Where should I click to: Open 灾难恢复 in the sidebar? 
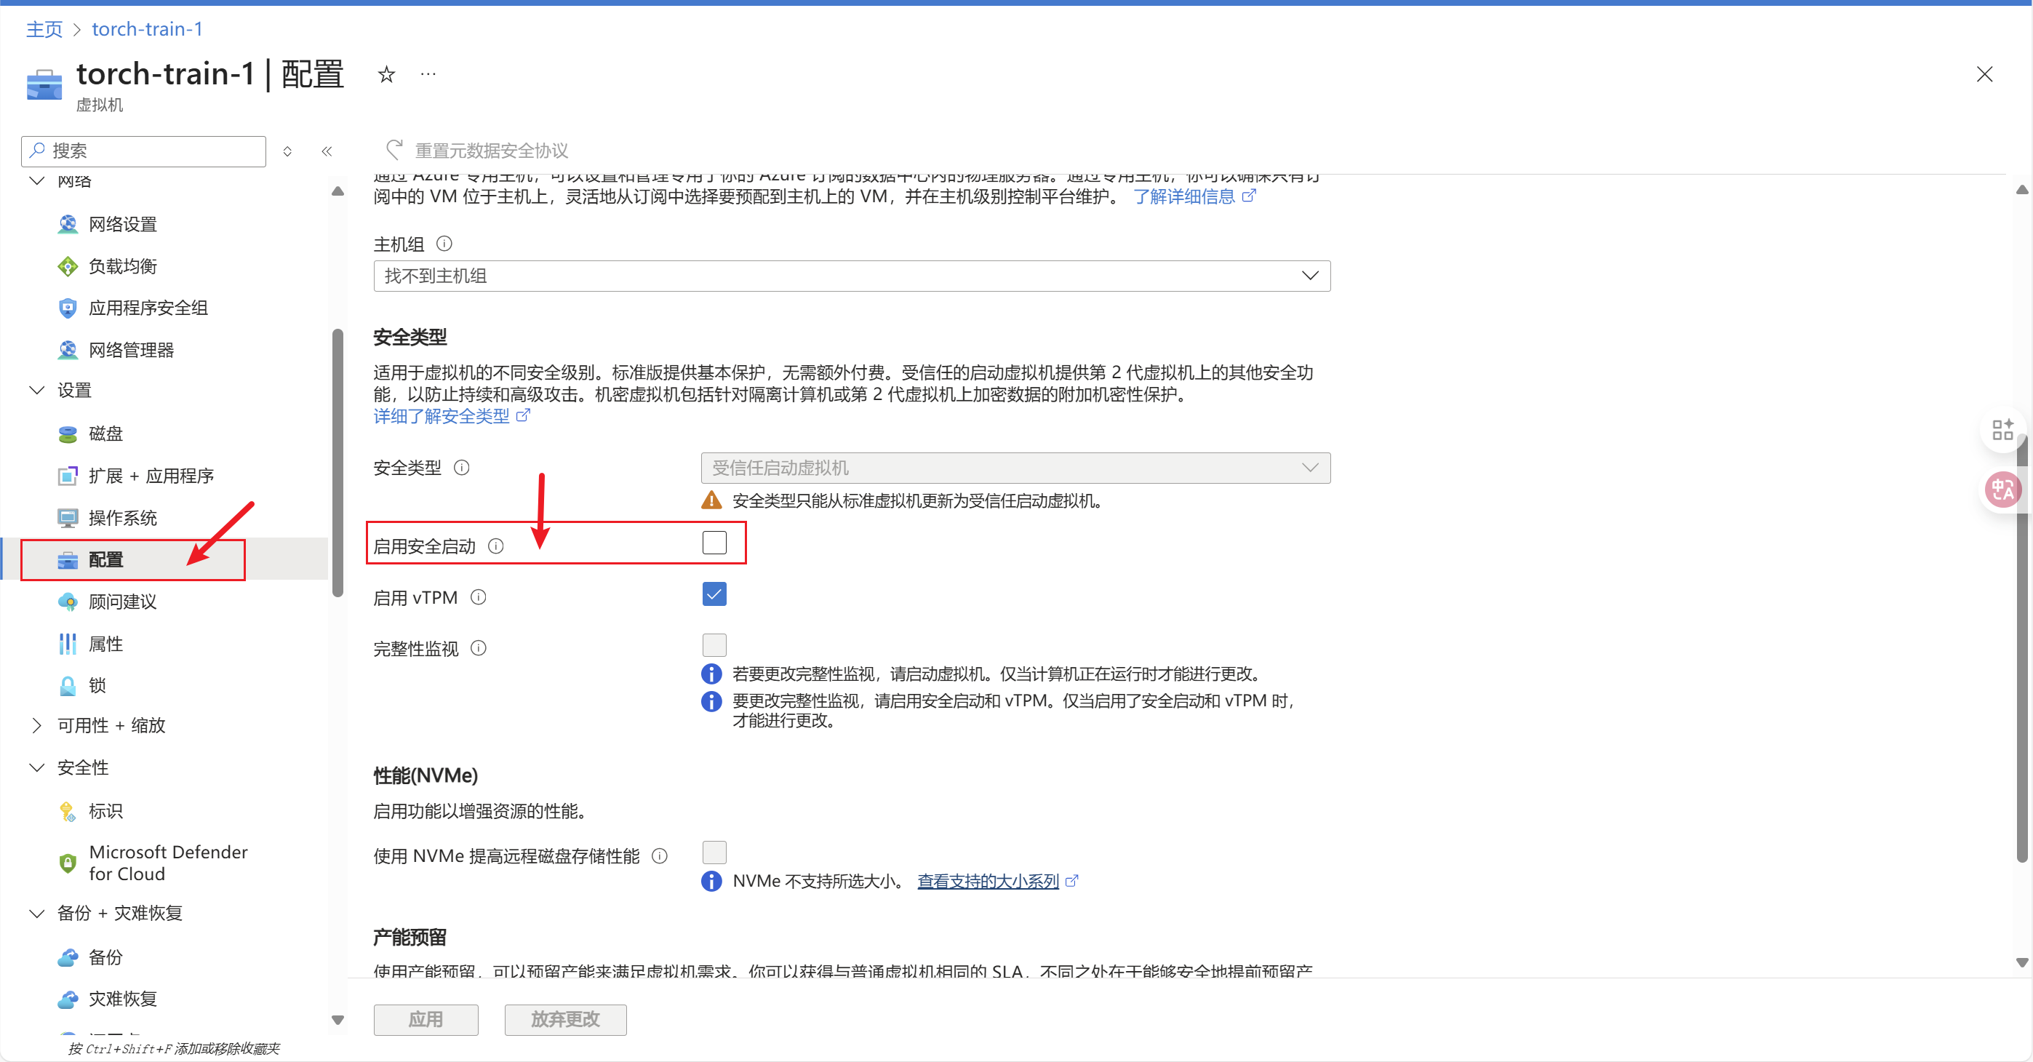pos(122,999)
